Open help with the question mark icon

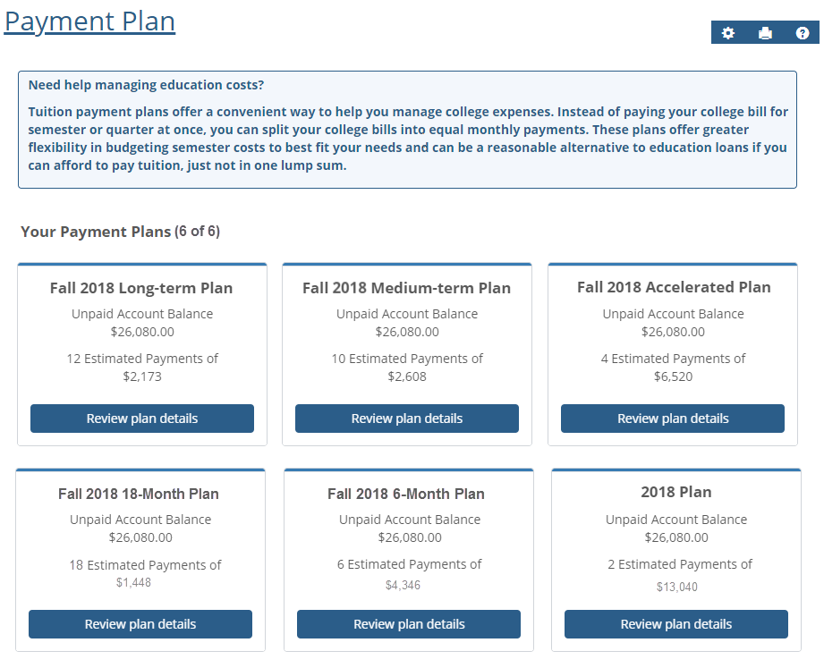(x=803, y=33)
